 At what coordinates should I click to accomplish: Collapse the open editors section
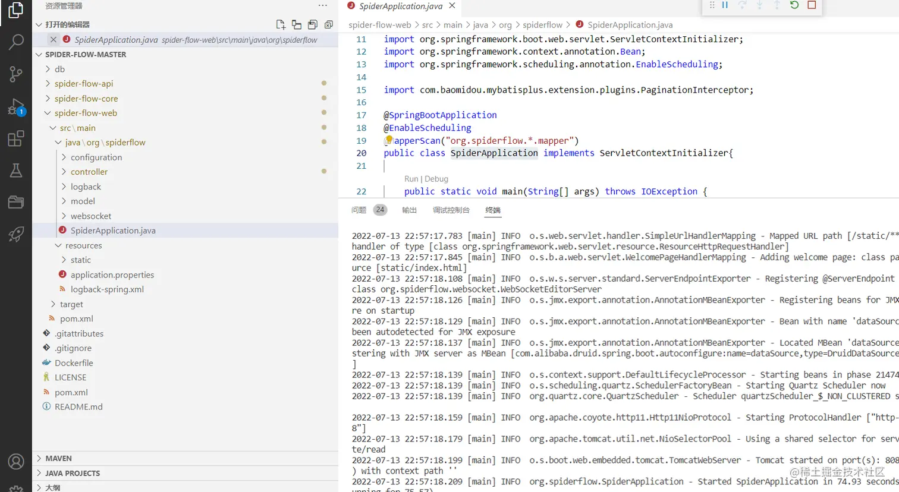(39, 24)
